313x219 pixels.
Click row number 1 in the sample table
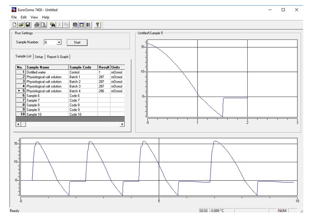pyautogui.click(x=21, y=72)
